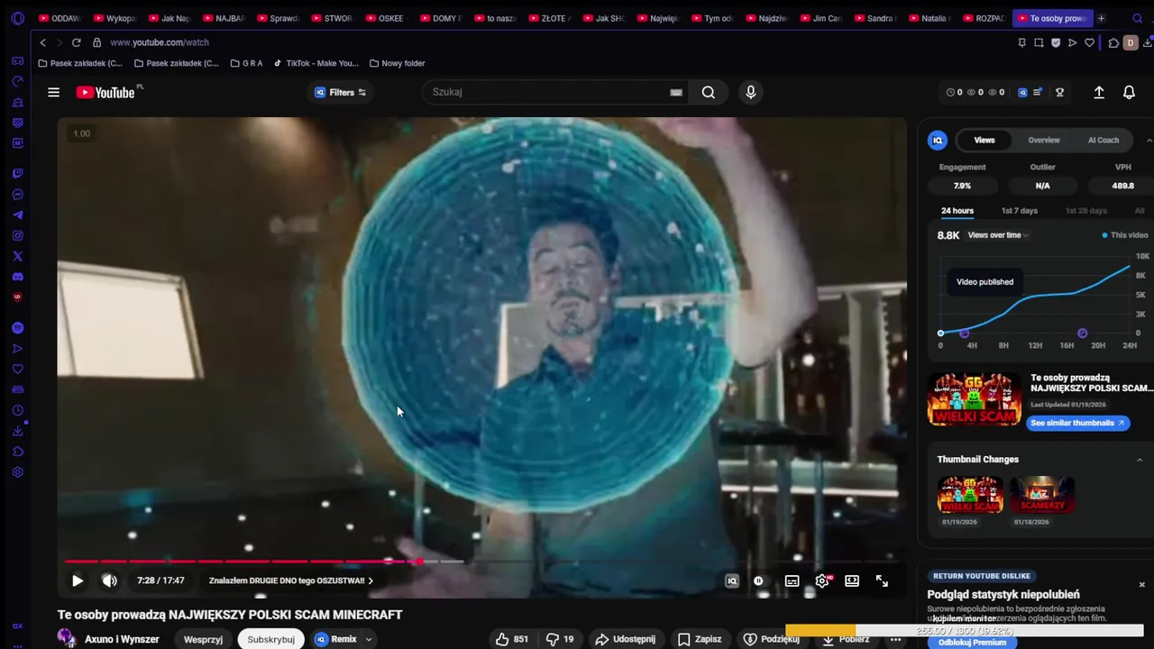This screenshot has width=1154, height=649.
Task: Save video with Zapisz button
Action: pos(700,639)
